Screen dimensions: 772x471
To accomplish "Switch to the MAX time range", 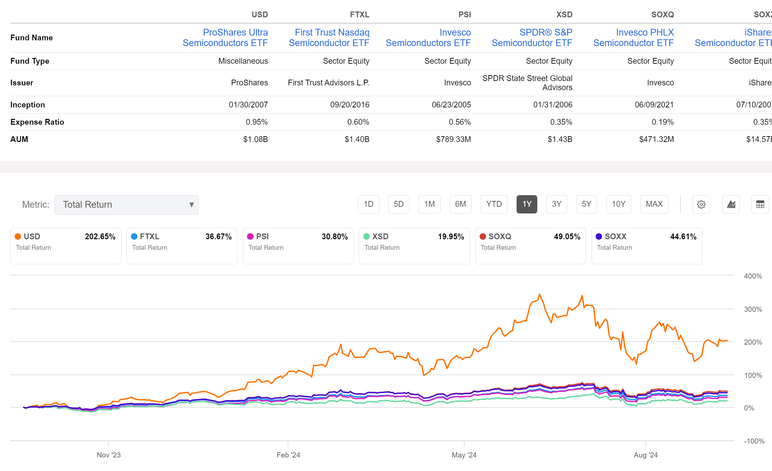I will 654,204.
